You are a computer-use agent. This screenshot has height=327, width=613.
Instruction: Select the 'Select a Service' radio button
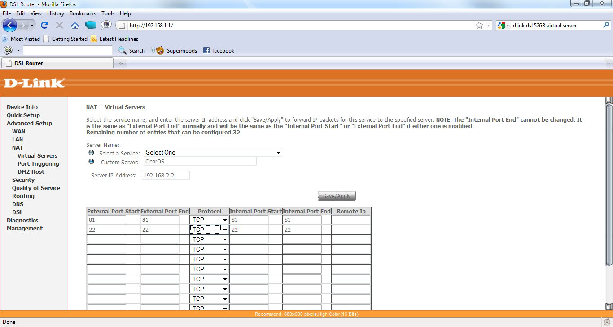point(91,152)
